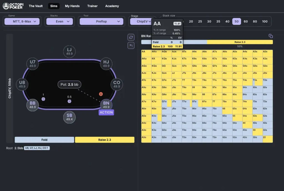The image size is (284, 191).
Task: Select the 32o hand cell
Action: pyautogui.click(x=258, y=139)
